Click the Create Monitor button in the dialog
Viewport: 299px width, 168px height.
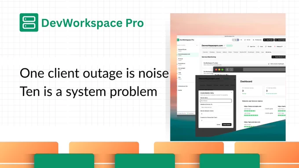click(x=227, y=125)
